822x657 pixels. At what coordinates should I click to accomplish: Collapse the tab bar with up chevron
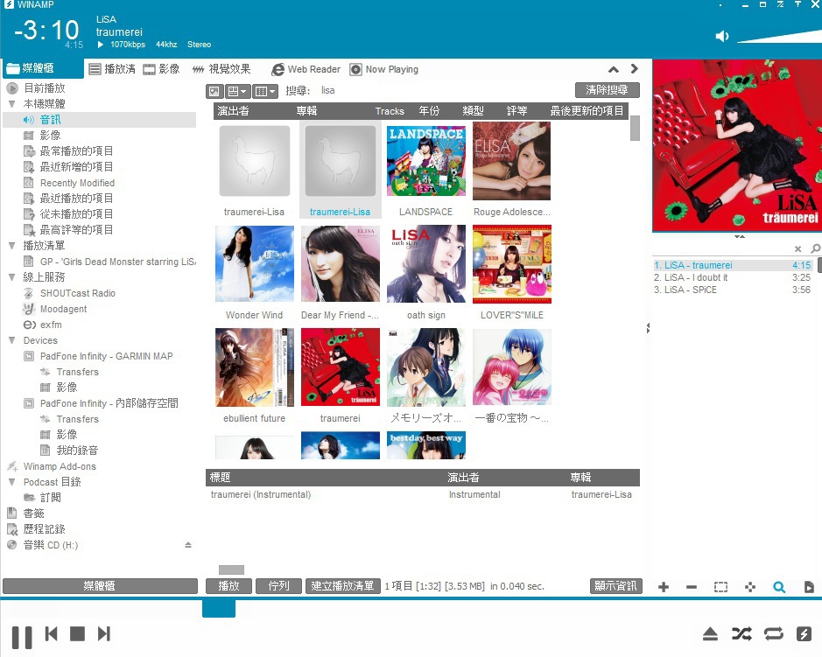[x=614, y=69]
